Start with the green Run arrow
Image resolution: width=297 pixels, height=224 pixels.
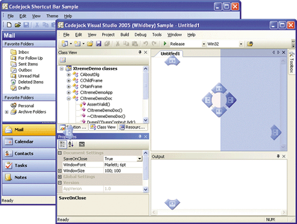pos(165,43)
